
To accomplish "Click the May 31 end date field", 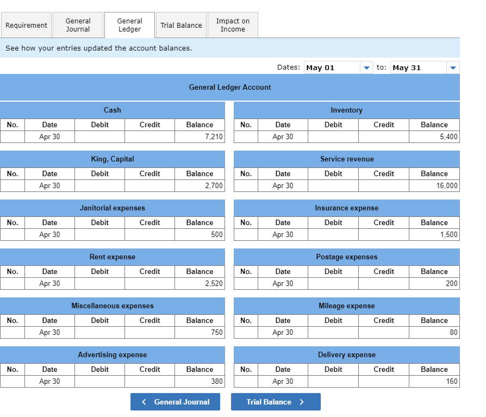I will (419, 67).
